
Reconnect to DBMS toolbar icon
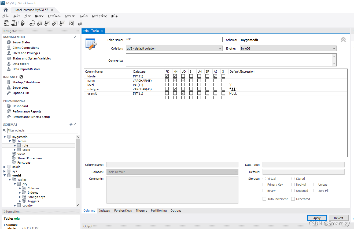coord(80,23)
